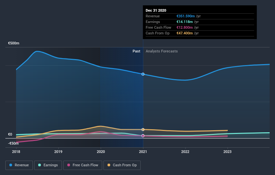
Task: Click the 2022 x-axis label
Action: point(185,152)
